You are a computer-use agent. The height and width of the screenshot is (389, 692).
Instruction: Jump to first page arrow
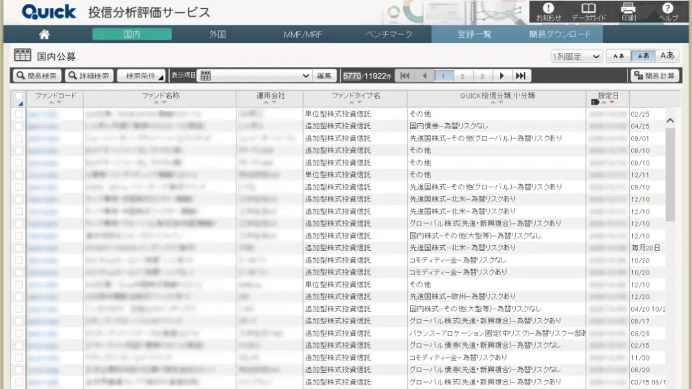tap(405, 76)
